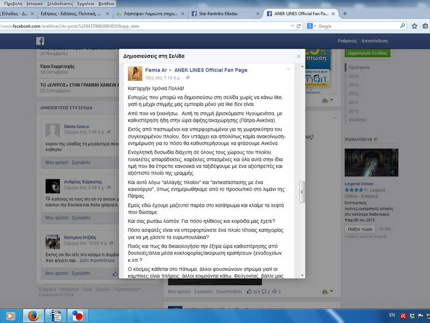Click the thumbs-up likes count icon
The image size is (430, 323).
tap(249, 291)
